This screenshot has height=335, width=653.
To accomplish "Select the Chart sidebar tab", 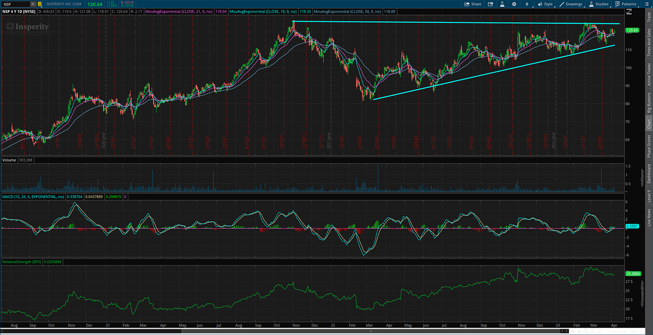I will (649, 124).
